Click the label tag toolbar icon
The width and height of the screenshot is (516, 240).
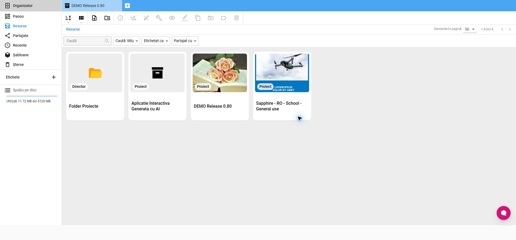[224, 18]
